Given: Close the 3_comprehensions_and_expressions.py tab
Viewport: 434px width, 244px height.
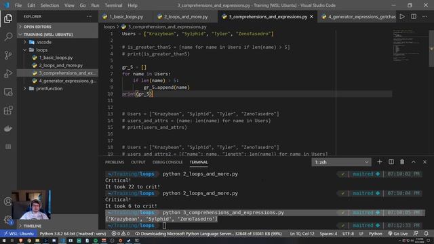Looking at the screenshot, I should [311, 16].
